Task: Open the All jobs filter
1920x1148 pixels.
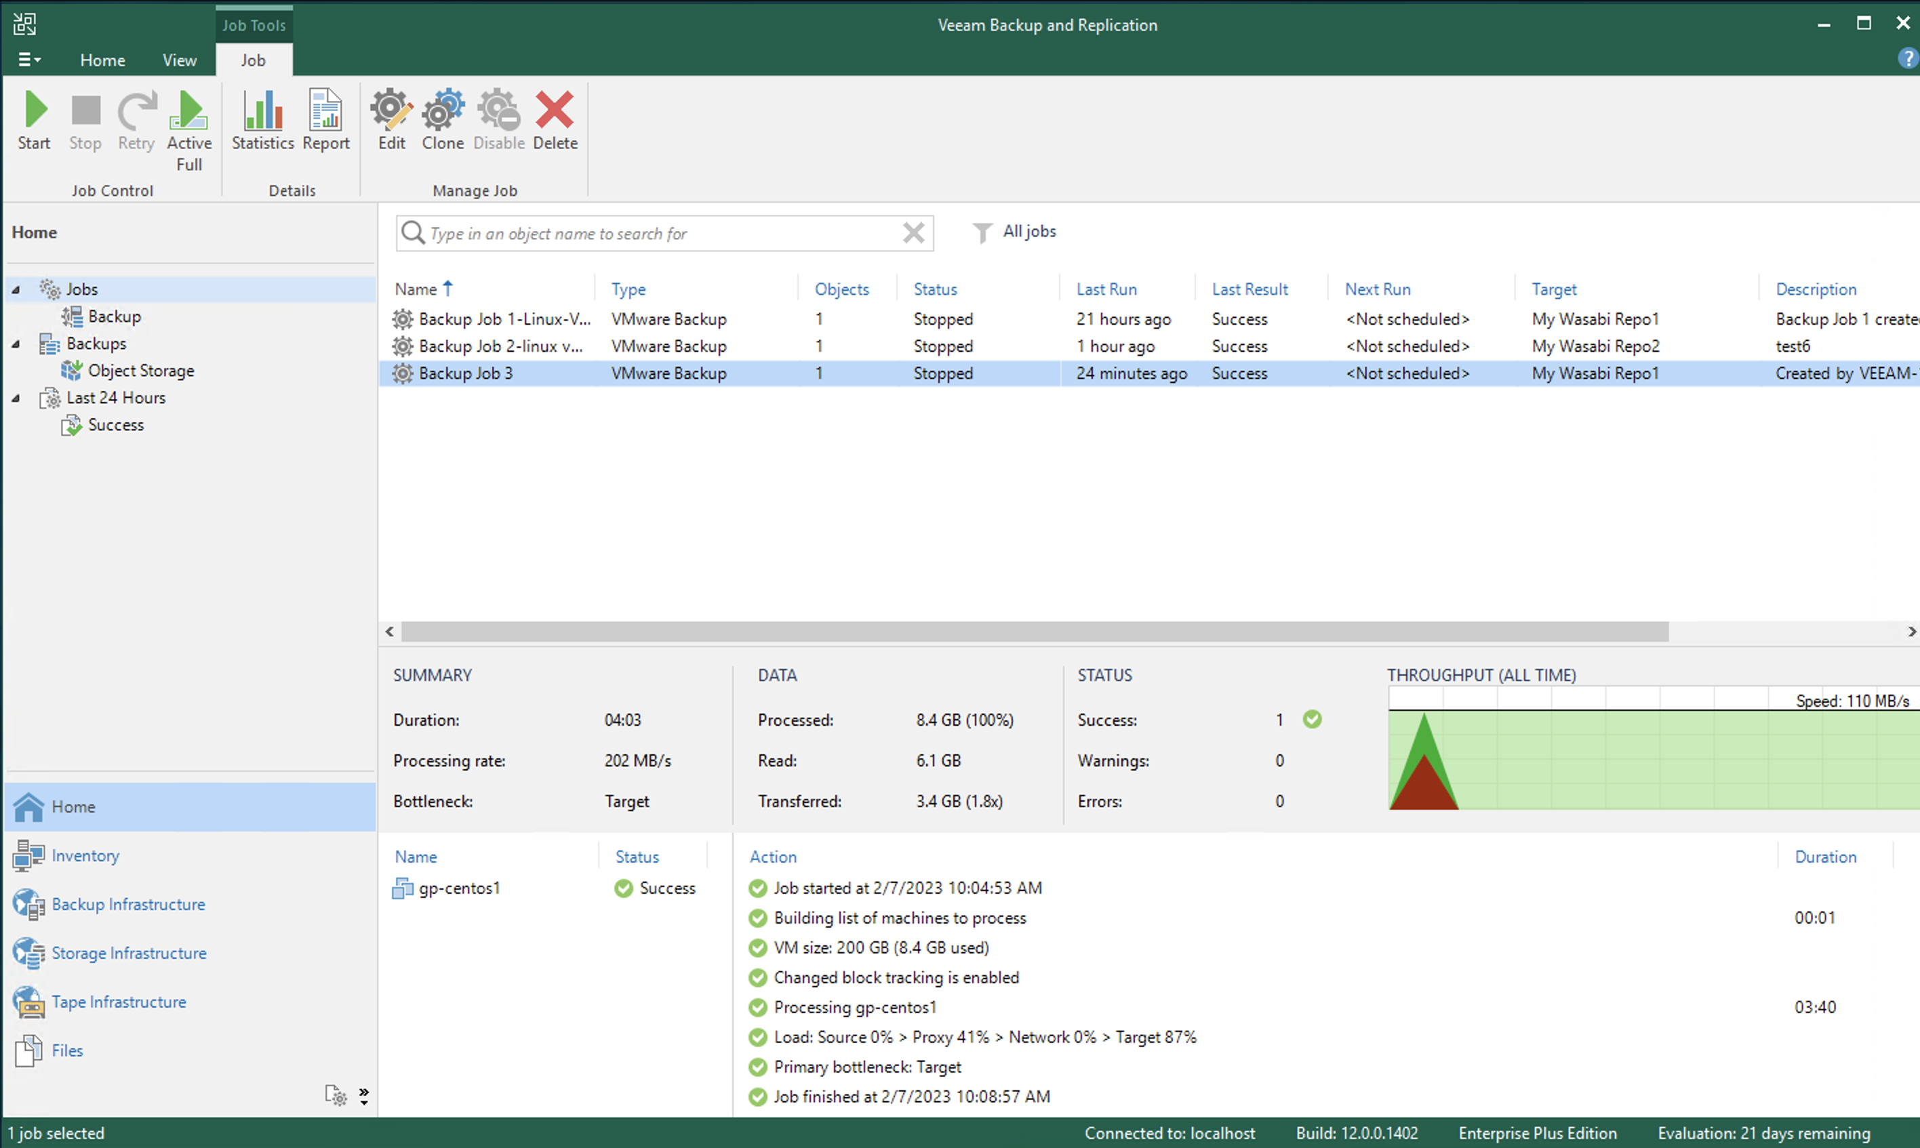Action: coord(1014,231)
